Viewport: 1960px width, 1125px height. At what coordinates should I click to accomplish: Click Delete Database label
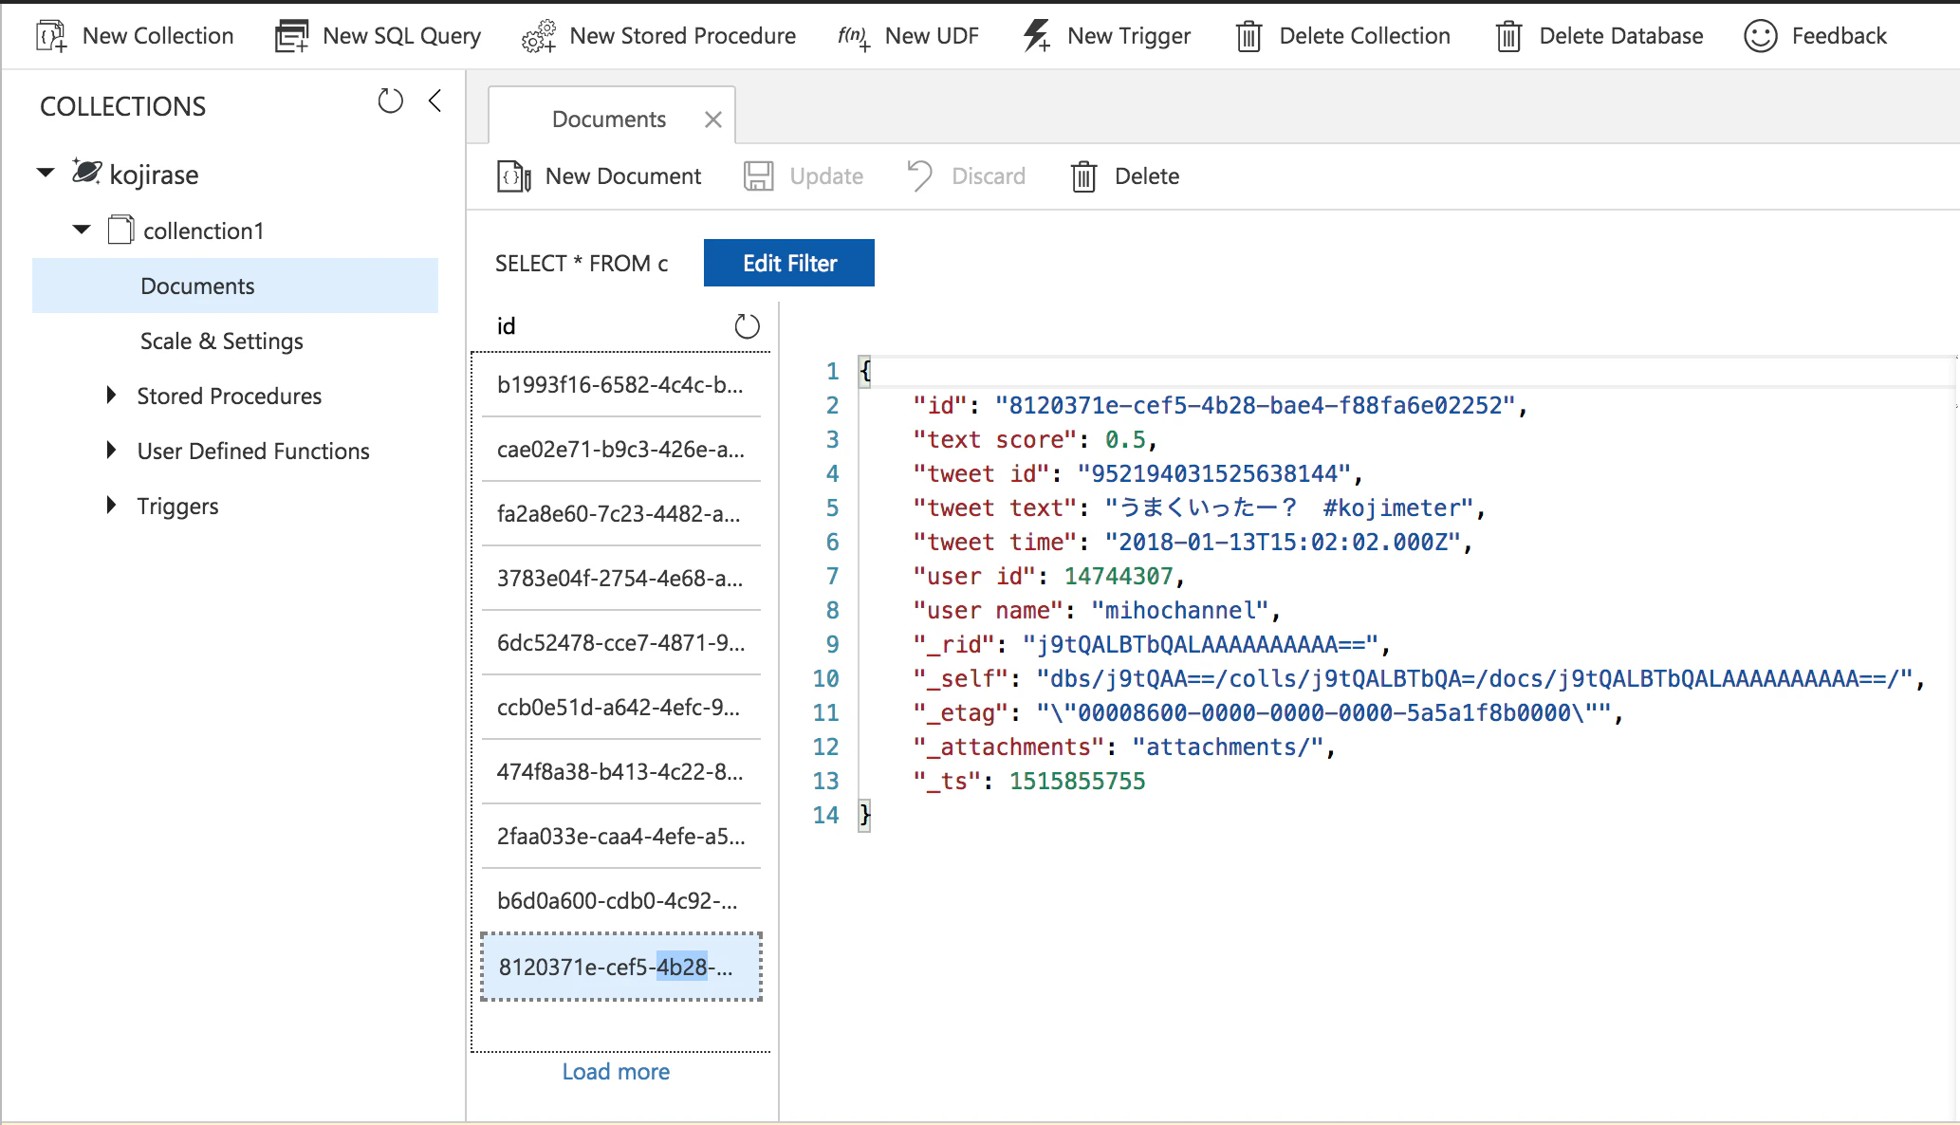tap(1621, 36)
